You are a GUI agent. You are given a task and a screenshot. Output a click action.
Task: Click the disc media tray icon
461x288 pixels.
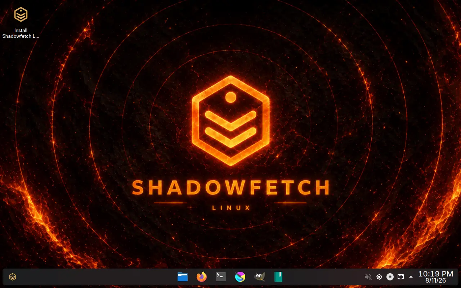390,277
